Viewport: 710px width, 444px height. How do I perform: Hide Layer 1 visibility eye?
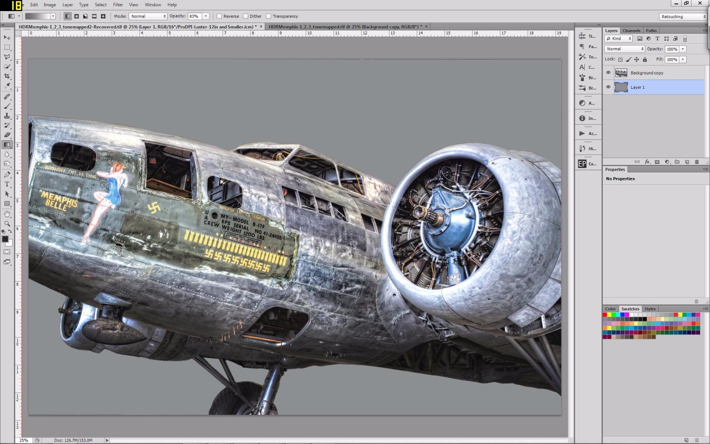click(609, 87)
